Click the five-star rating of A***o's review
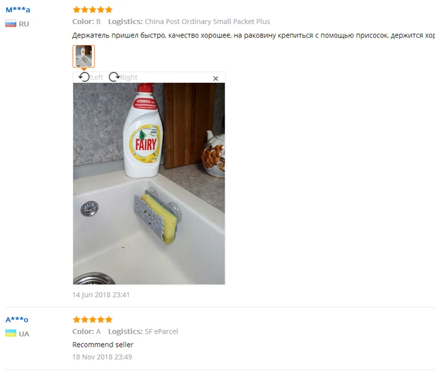 click(92, 319)
